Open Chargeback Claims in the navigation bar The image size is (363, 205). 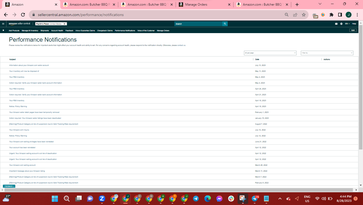coord(105,31)
